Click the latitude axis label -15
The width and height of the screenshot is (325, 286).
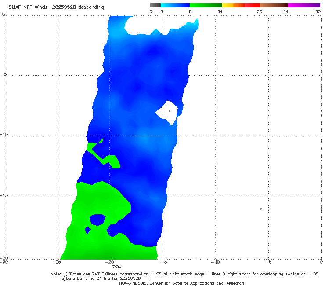click(4, 195)
